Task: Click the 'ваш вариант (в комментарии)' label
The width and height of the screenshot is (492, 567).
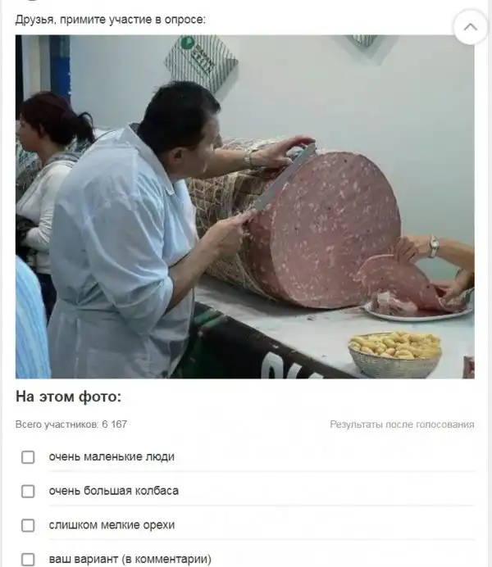Action: coord(130,559)
